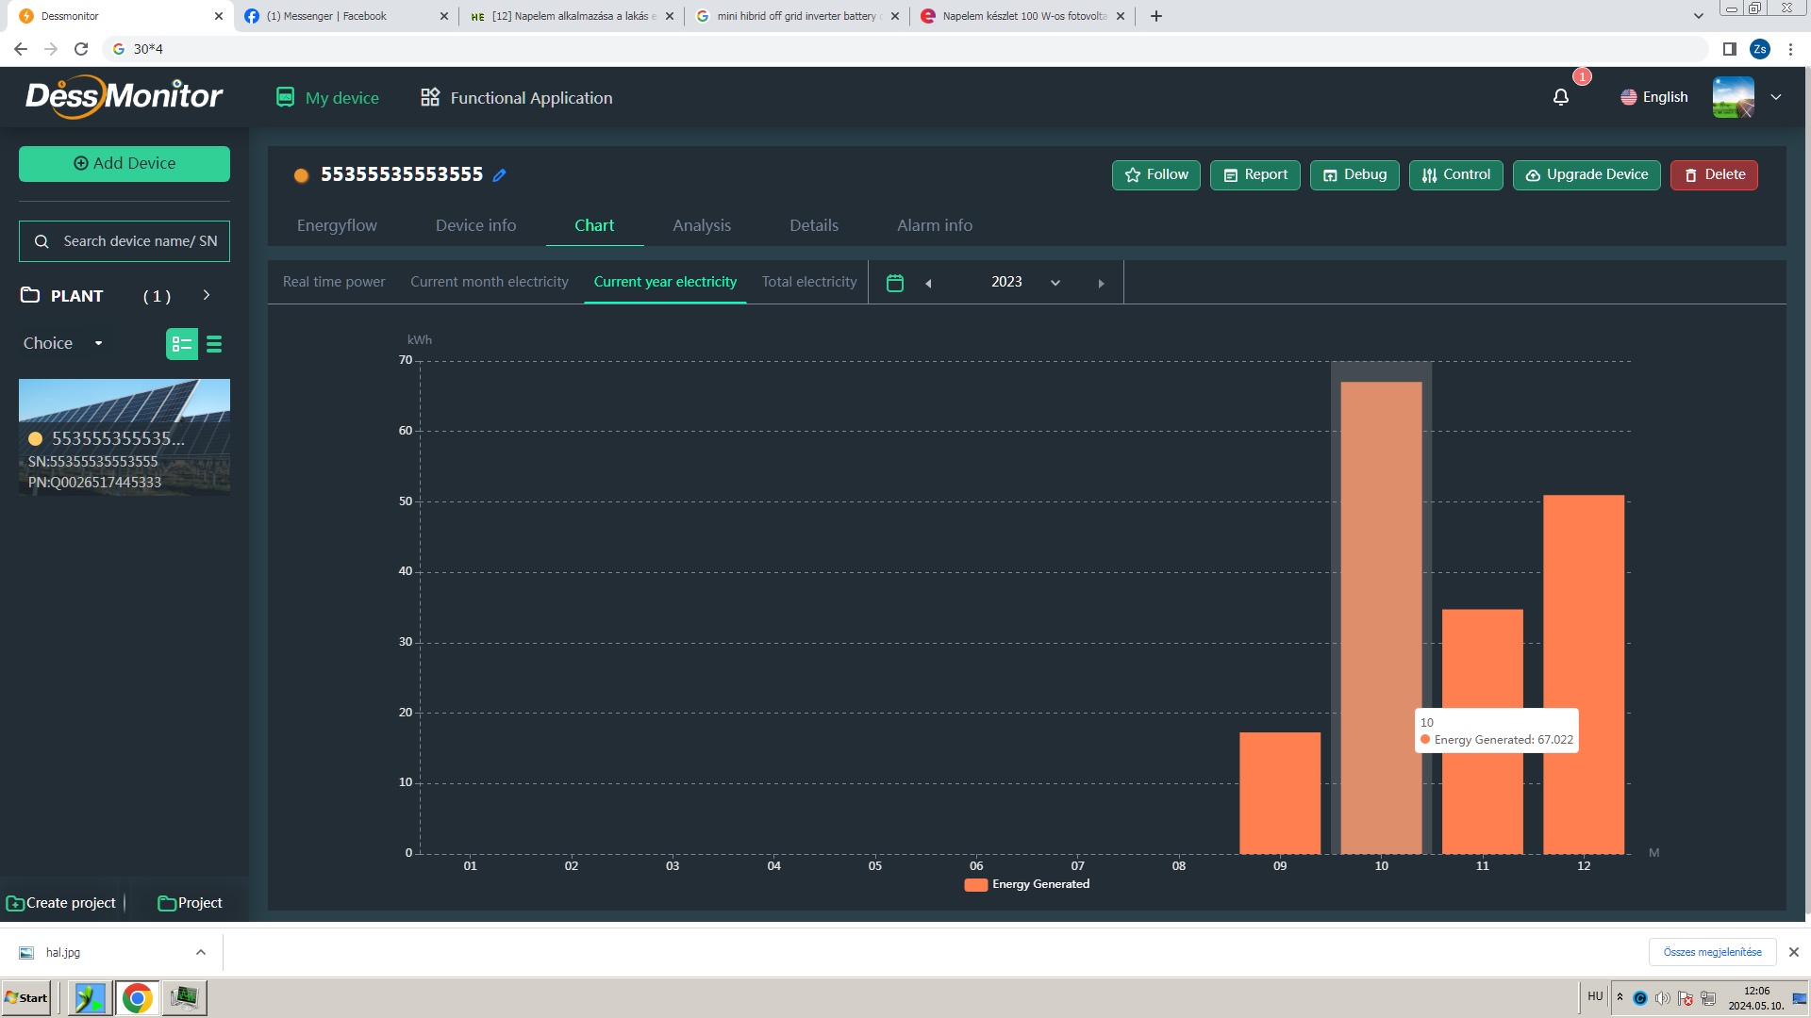
Task: Click the notification bell icon
Action: [x=1561, y=97]
